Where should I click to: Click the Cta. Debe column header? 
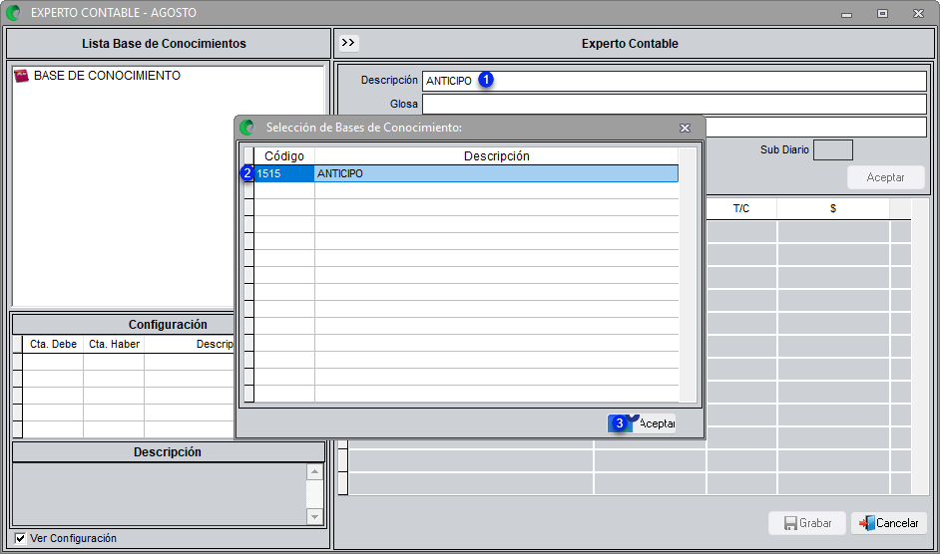click(x=53, y=345)
